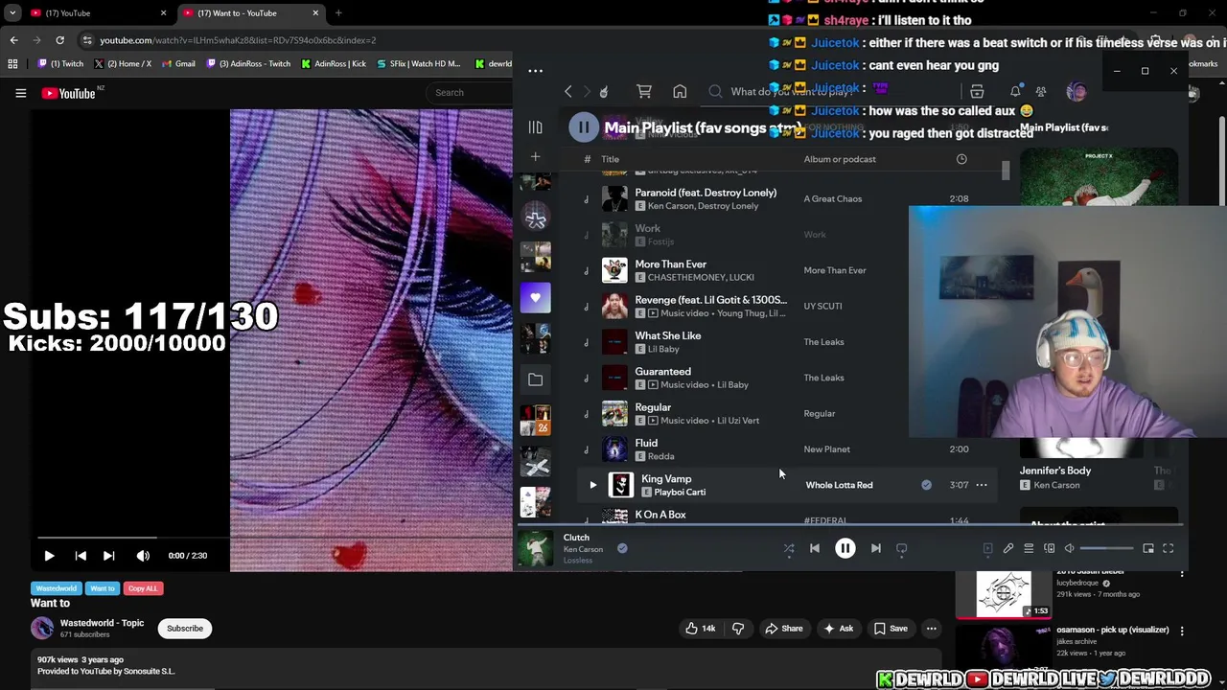Toggle shuffle in the music player bar
1227x690 pixels.
(x=789, y=549)
